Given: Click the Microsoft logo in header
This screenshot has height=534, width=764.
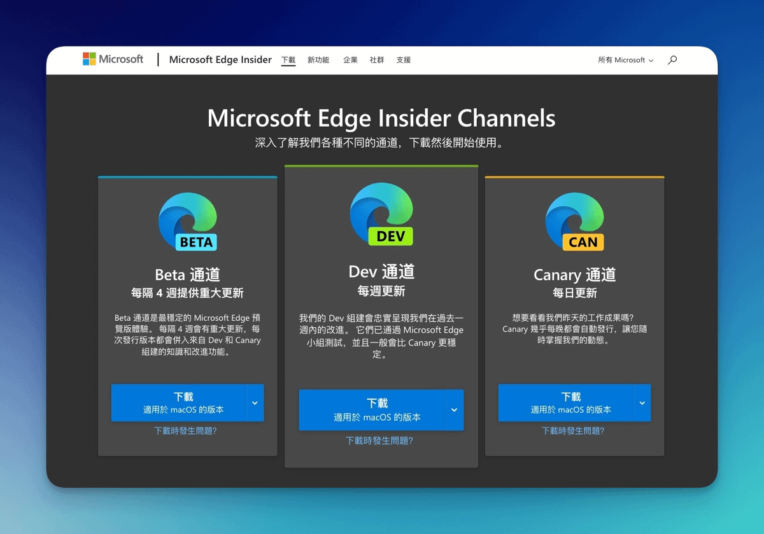Looking at the screenshot, I should point(113,60).
